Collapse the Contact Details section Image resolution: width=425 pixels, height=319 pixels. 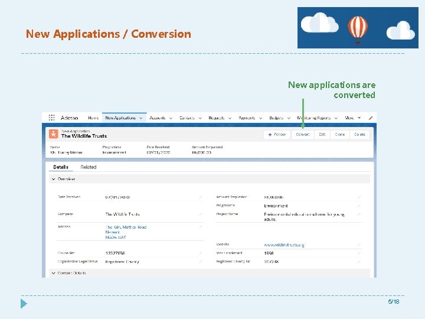[53, 273]
